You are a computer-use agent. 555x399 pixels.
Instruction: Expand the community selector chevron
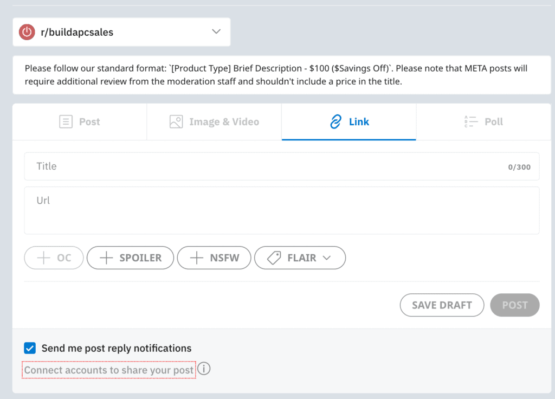click(x=216, y=31)
